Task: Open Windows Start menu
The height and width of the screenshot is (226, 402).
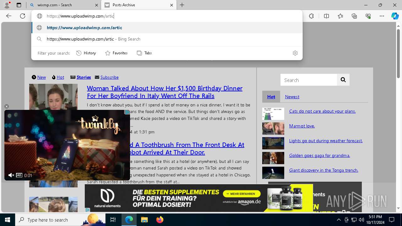Action: pyautogui.click(x=8, y=220)
